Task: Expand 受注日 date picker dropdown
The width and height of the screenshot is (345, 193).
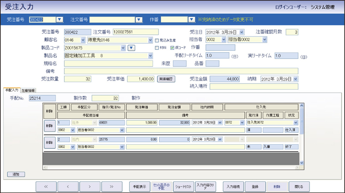Action: (x=241, y=32)
